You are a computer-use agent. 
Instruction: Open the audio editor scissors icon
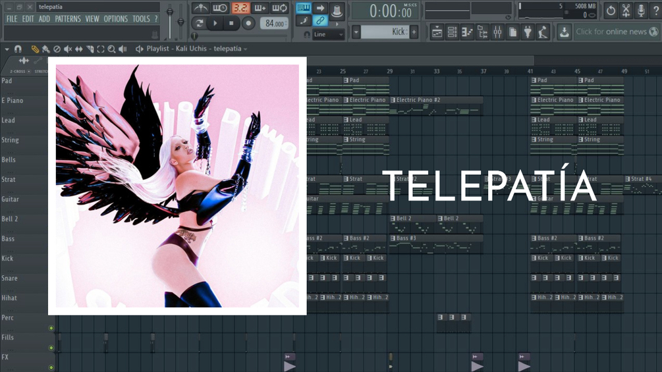pos(626,11)
